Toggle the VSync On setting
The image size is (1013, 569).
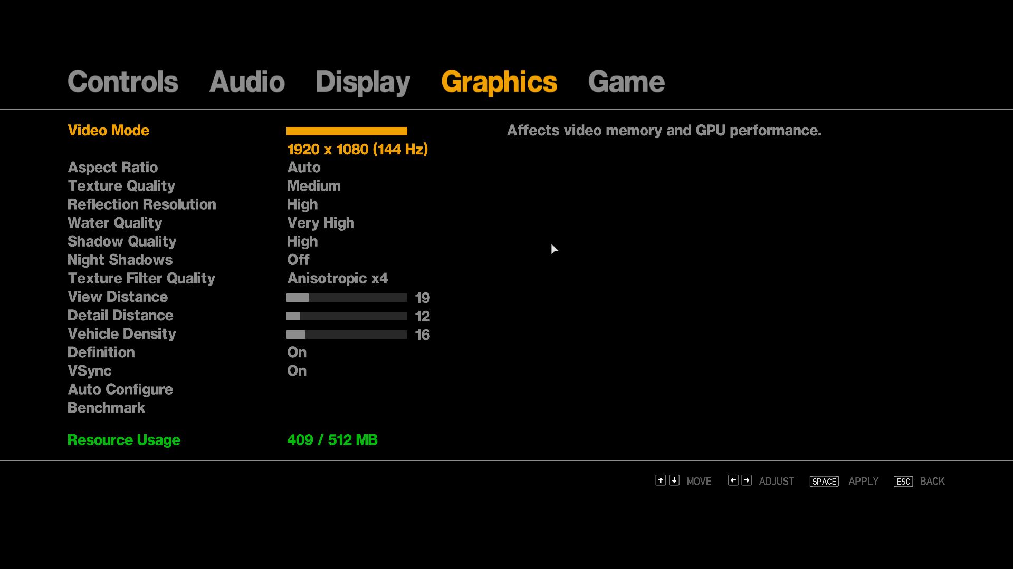click(x=297, y=371)
